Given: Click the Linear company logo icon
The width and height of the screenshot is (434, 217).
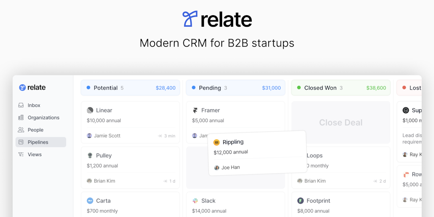Looking at the screenshot, I should point(90,110).
